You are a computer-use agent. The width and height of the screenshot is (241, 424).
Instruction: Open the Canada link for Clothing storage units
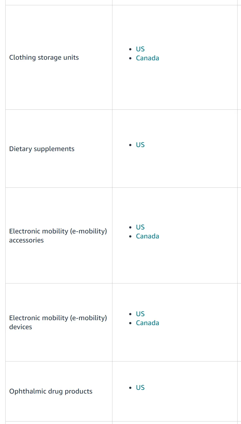coord(147,58)
